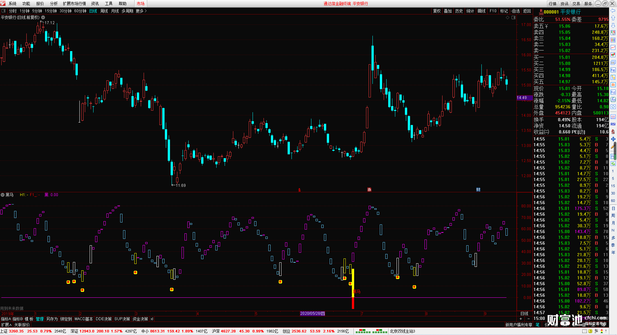Switch to 30分钟 period
Viewport: 617px width, 335px height.
(x=66, y=11)
